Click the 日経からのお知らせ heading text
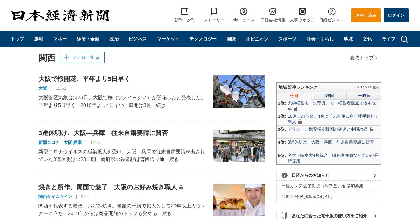Screen dimensions: 420x220 tap(310, 175)
